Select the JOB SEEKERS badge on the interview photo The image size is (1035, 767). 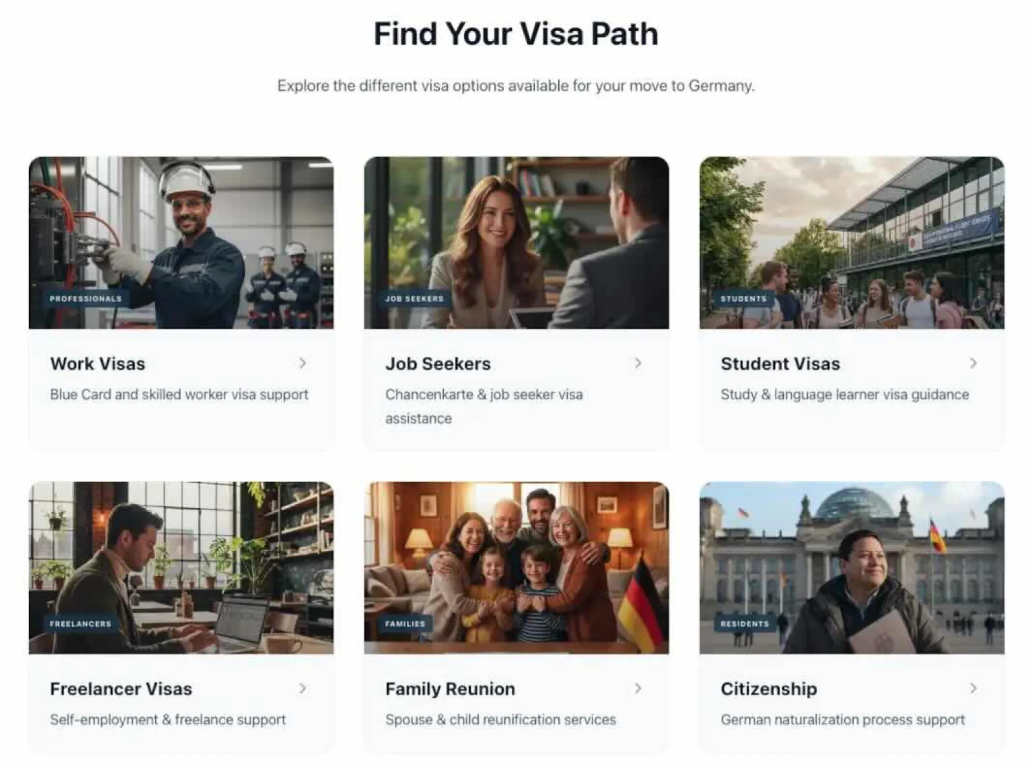coord(414,299)
